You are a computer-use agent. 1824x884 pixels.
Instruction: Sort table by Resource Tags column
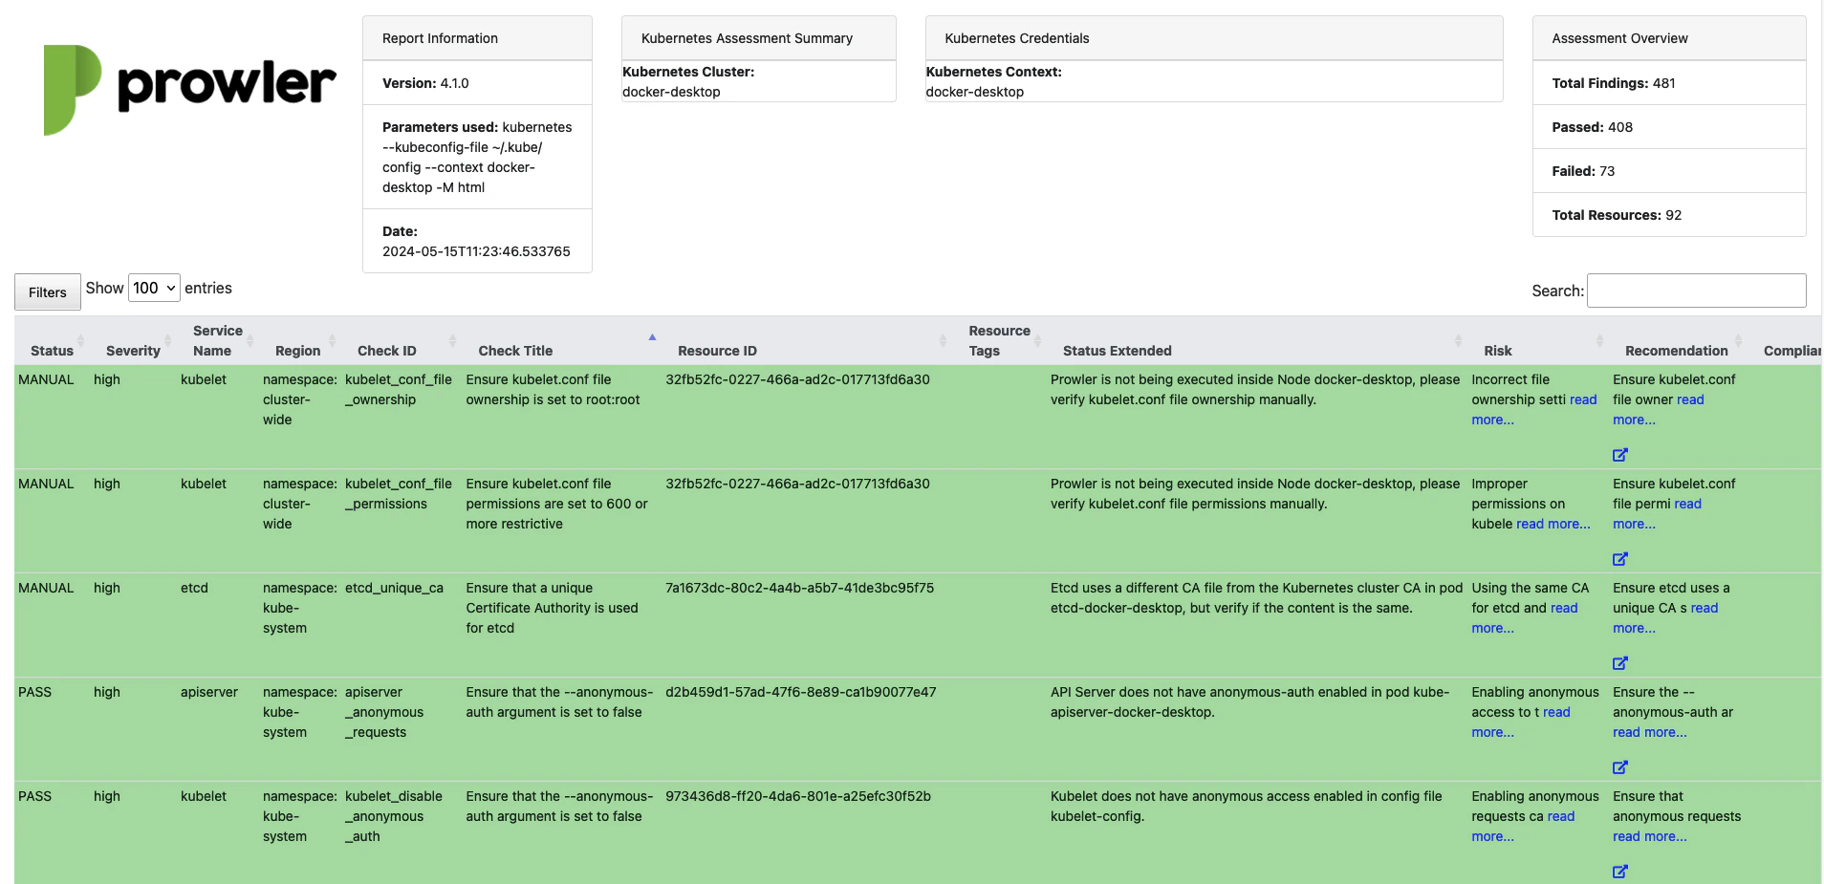(x=1000, y=341)
